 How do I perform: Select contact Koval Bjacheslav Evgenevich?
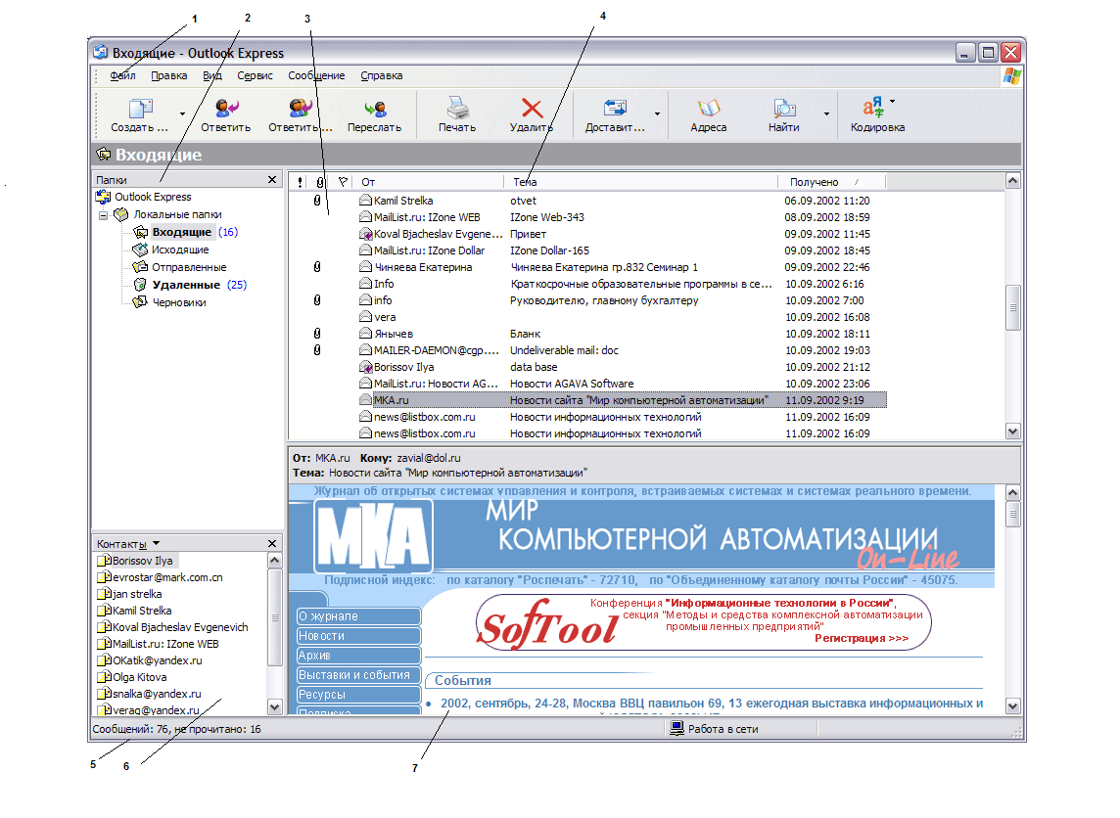pyautogui.click(x=173, y=627)
